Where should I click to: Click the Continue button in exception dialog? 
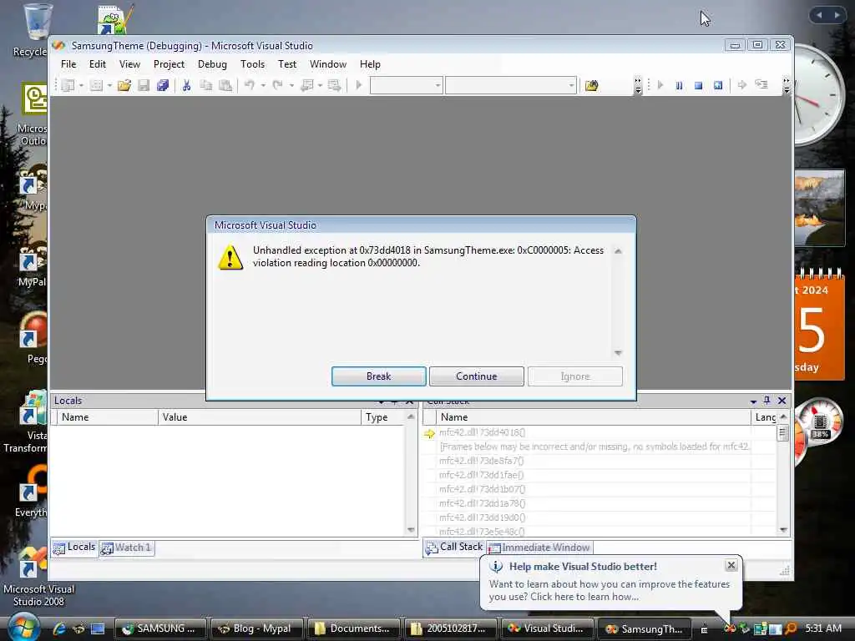pyautogui.click(x=477, y=376)
